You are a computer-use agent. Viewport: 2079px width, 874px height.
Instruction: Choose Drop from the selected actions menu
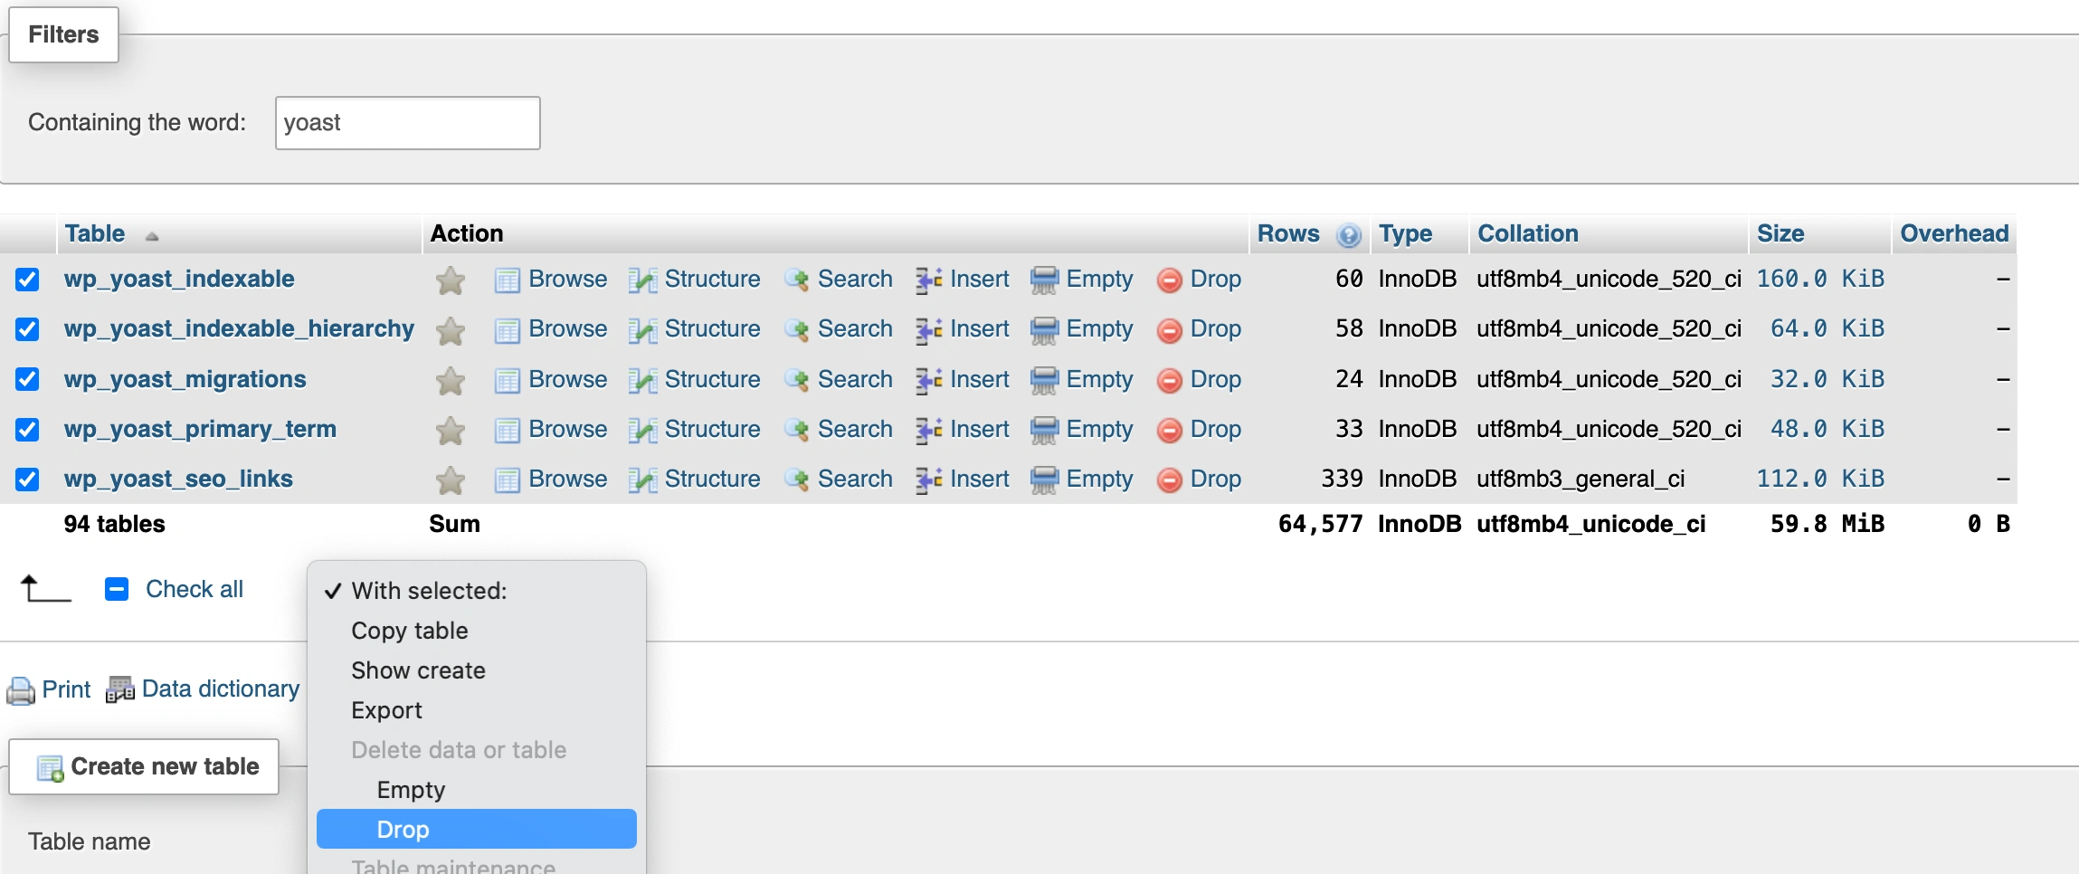tap(404, 829)
